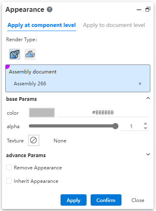Enable the Inherit Appearance checkbox

[x=9, y=181]
